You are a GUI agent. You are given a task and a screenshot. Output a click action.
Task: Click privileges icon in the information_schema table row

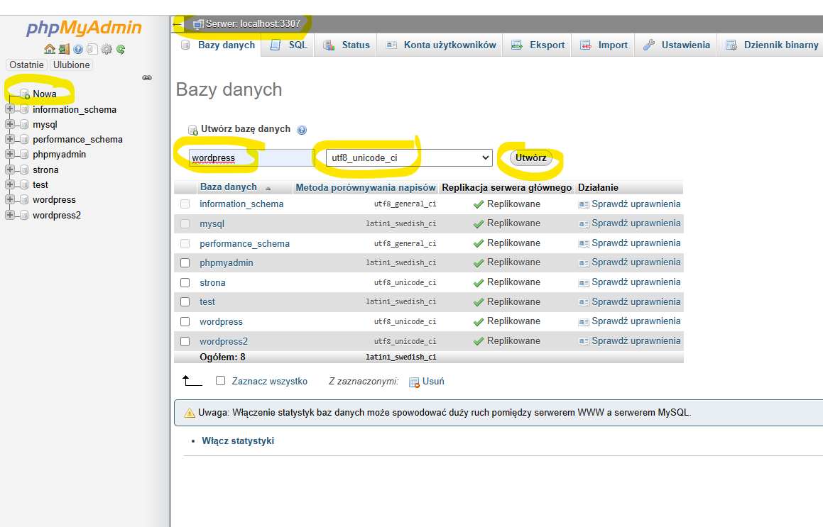[583, 204]
